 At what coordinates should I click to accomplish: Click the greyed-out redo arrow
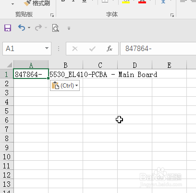click(38, 28)
